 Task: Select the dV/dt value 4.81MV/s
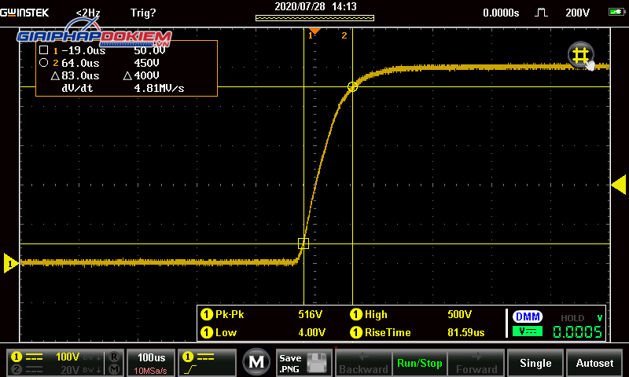(159, 88)
